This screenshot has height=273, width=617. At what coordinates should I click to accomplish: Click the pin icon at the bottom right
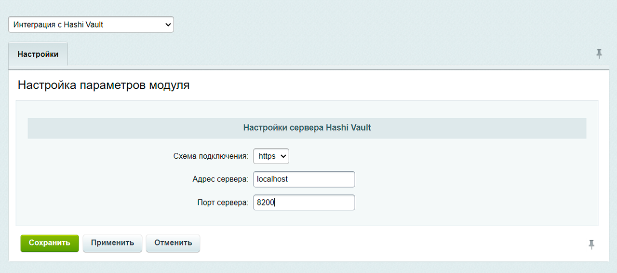[x=591, y=245]
